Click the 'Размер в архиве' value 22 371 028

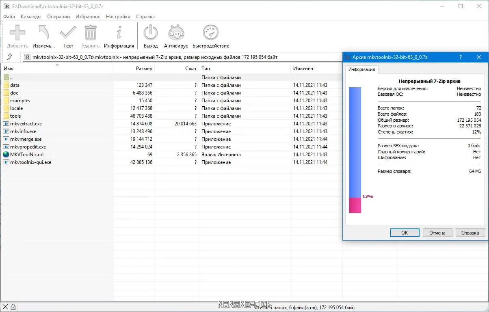[470, 126]
